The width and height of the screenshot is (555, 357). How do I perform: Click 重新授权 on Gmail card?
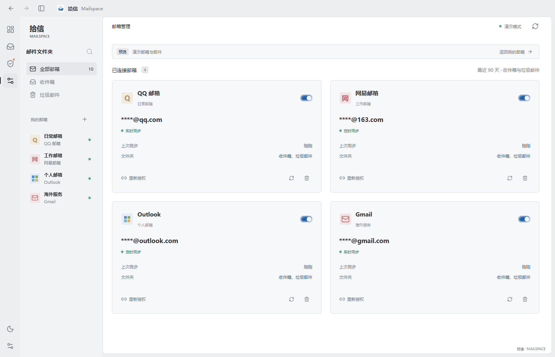tap(352, 299)
